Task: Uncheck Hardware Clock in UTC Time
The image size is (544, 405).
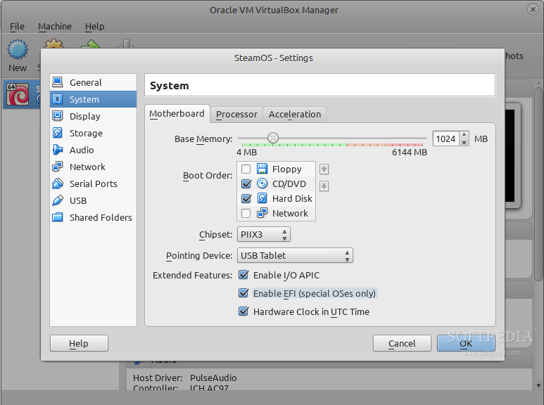Action: 244,311
